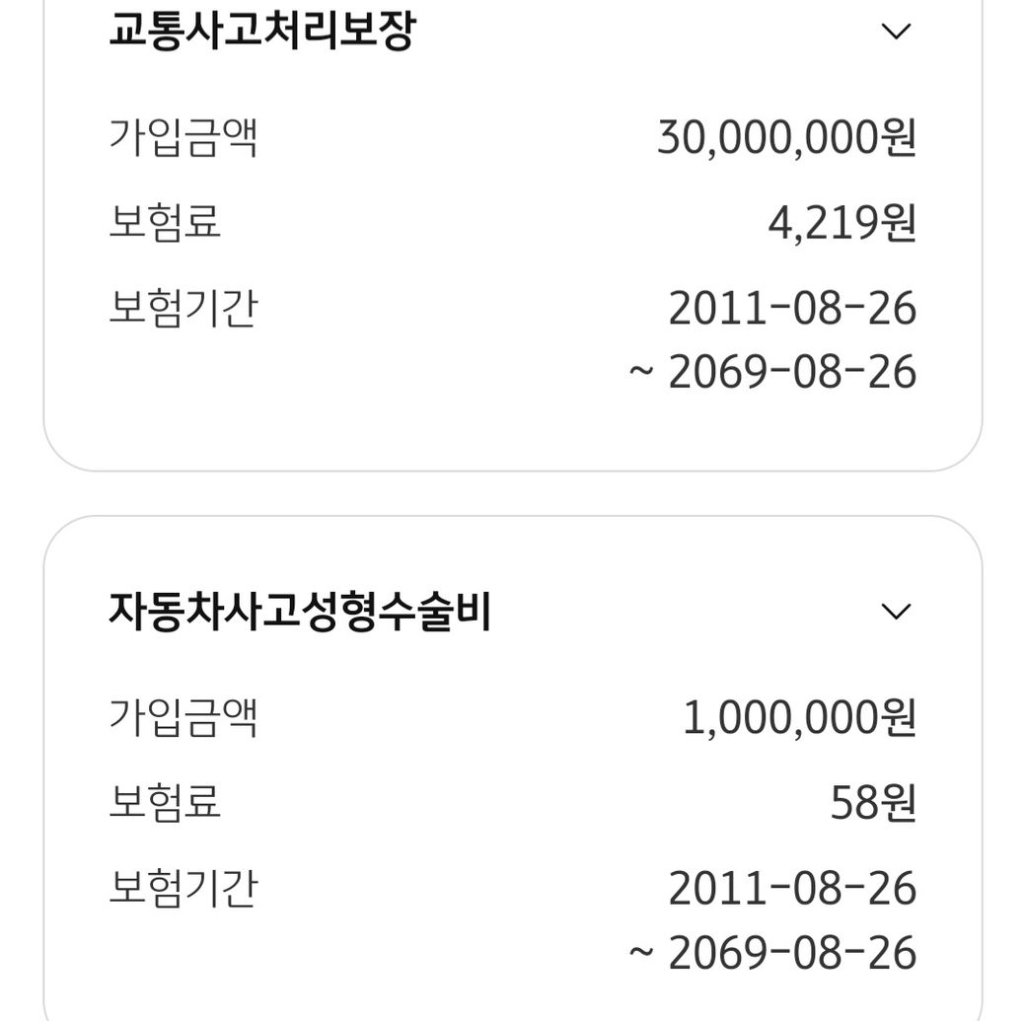Click 2069-08-26 end date in 교통사고처리보장 card
Image resolution: width=1026 pixels, height=1021 pixels.
coord(792,373)
